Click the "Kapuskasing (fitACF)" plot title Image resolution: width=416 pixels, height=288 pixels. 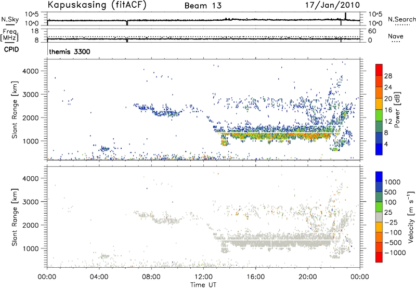pos(97,5)
